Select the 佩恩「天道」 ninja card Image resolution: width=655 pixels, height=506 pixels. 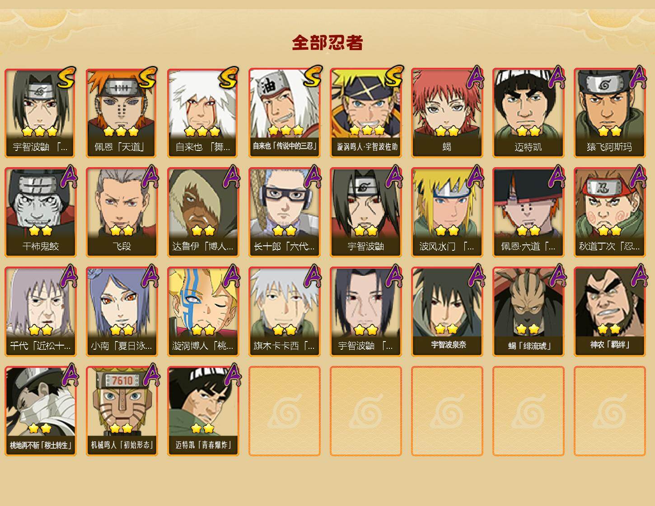[x=122, y=113]
